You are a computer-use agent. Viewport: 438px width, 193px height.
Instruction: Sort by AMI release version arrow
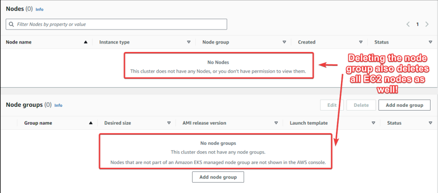coord(276,123)
